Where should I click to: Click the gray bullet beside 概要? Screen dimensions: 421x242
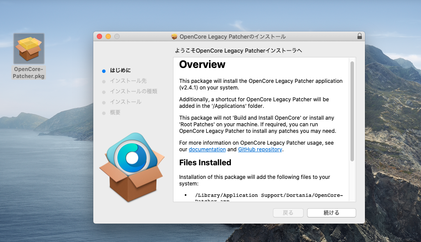coord(104,113)
